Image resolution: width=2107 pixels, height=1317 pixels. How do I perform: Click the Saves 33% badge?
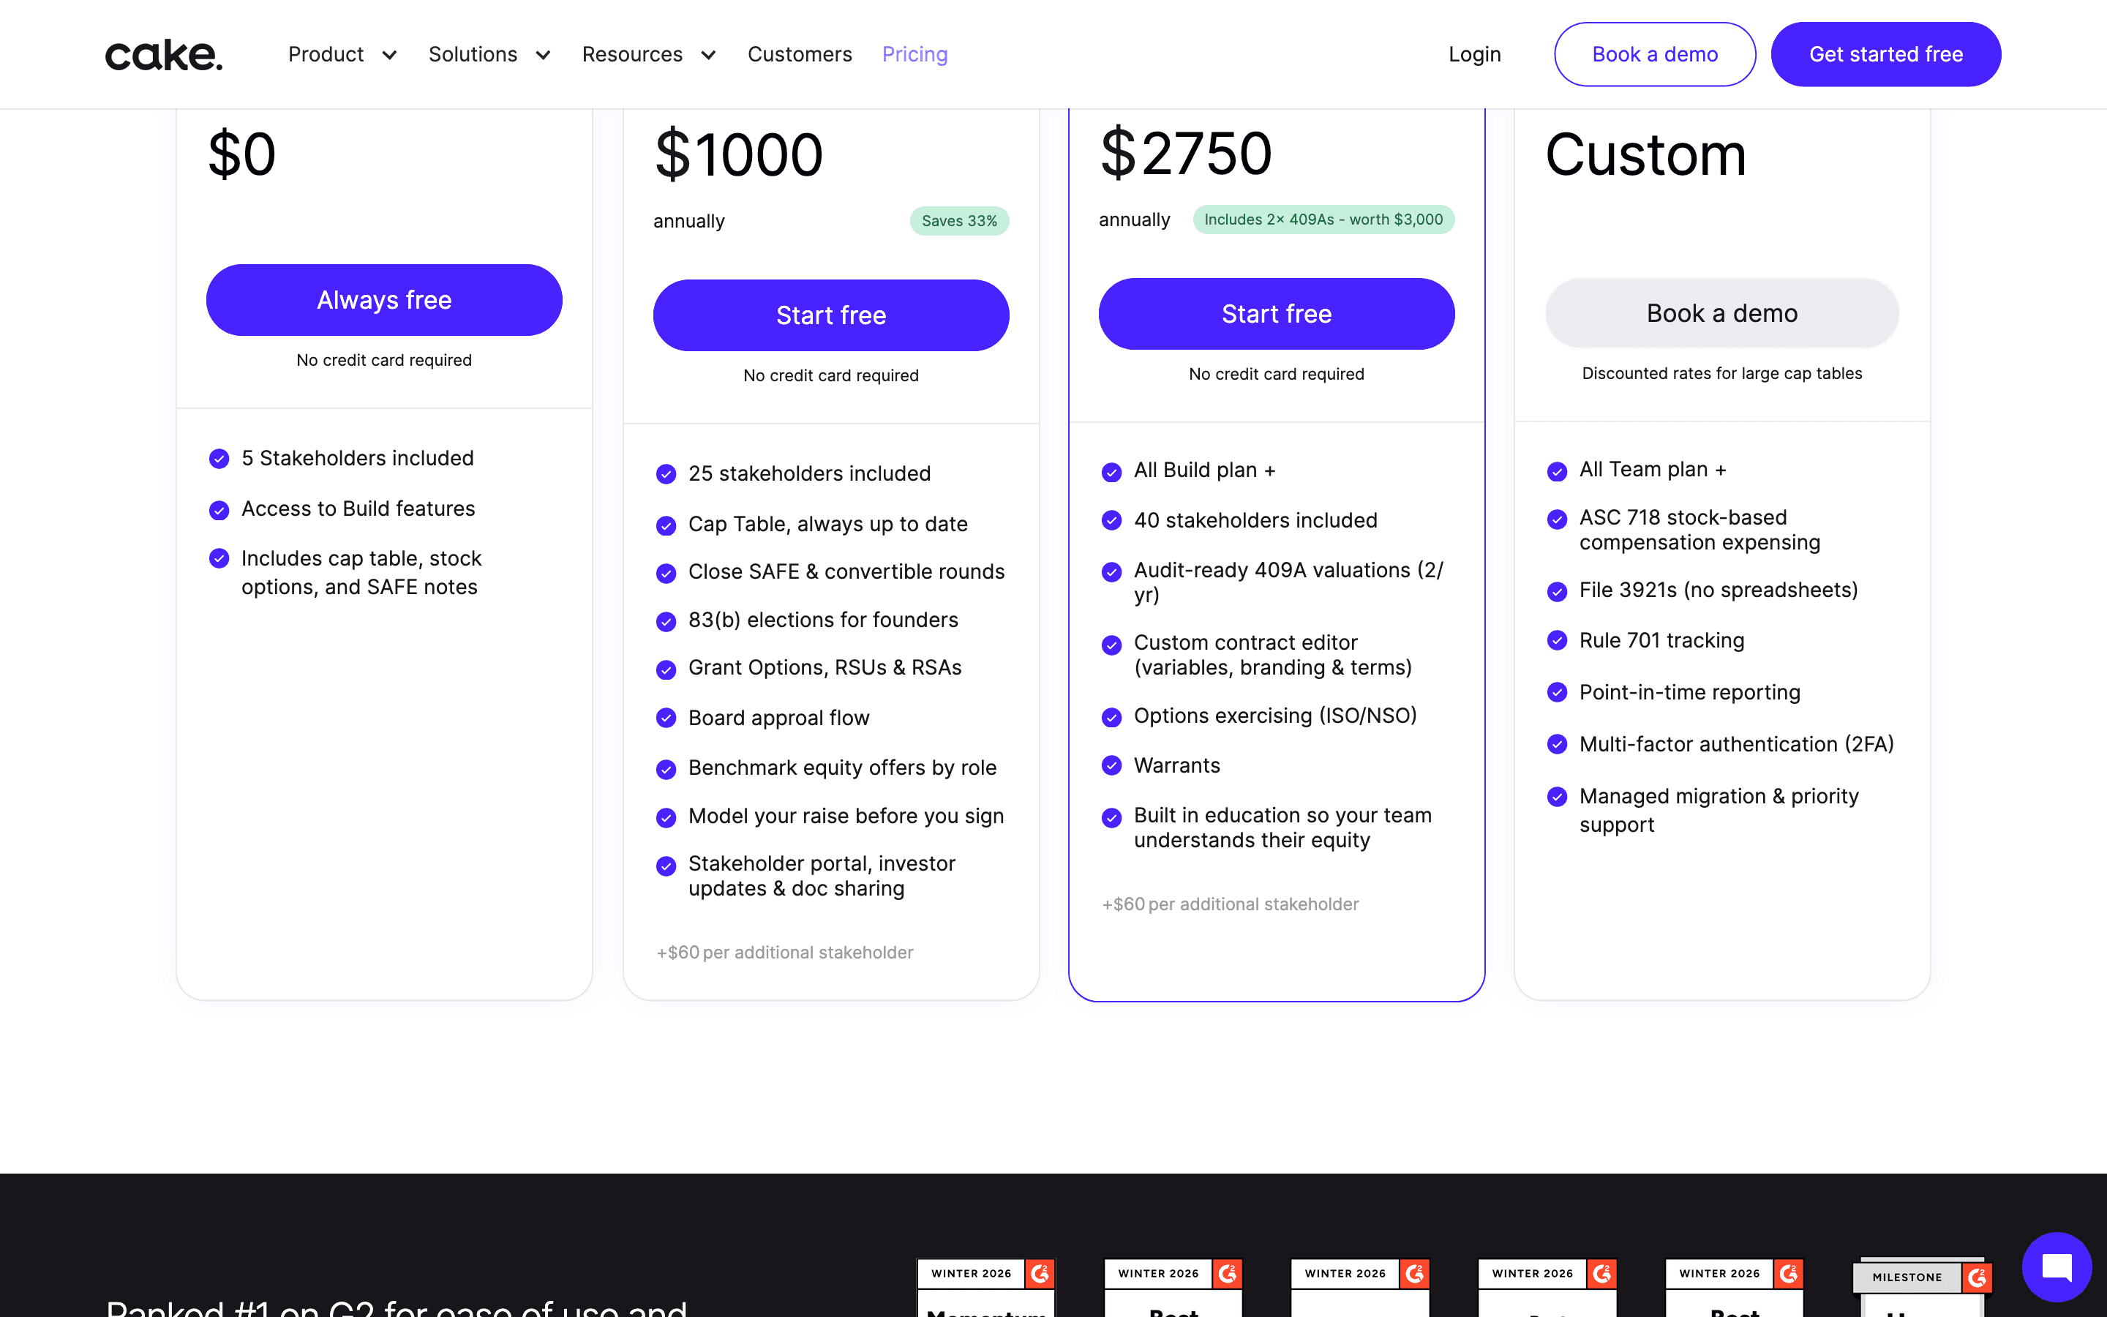(959, 221)
